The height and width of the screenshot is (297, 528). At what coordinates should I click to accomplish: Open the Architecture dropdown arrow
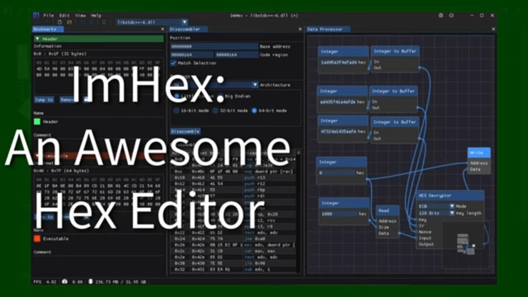coord(255,85)
